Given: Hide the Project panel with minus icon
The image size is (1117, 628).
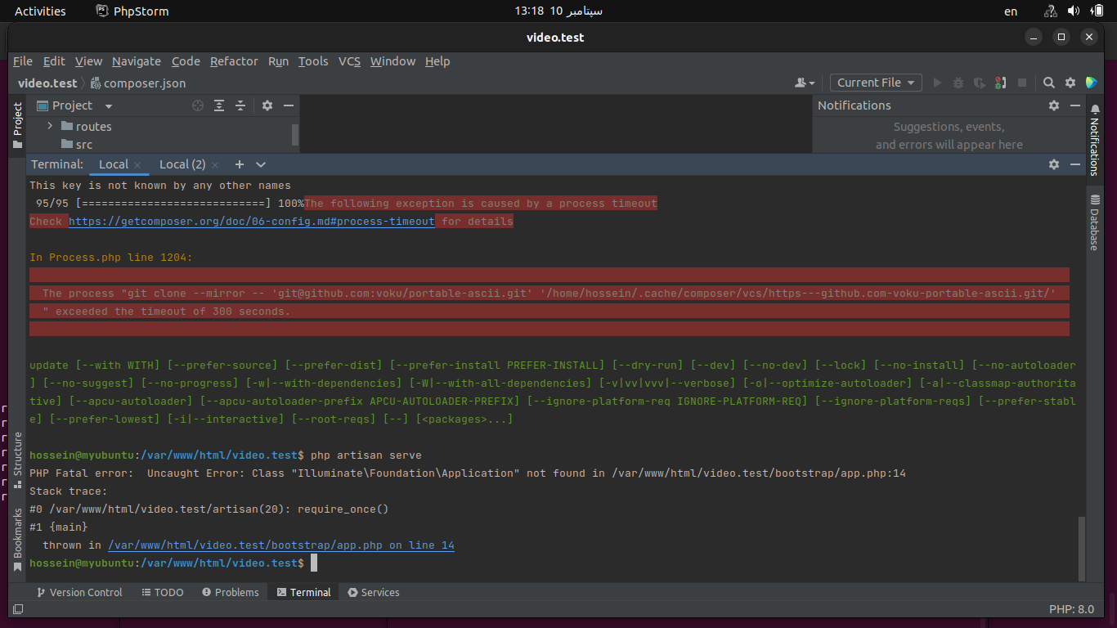Looking at the screenshot, I should click(289, 105).
